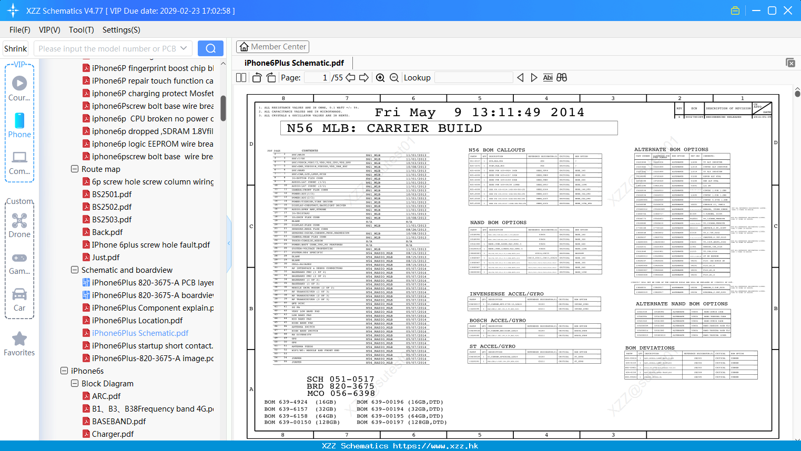Select the iPhone6Plus Schematic.pdf tab
Image resolution: width=801 pixels, height=451 pixels.
(x=294, y=63)
